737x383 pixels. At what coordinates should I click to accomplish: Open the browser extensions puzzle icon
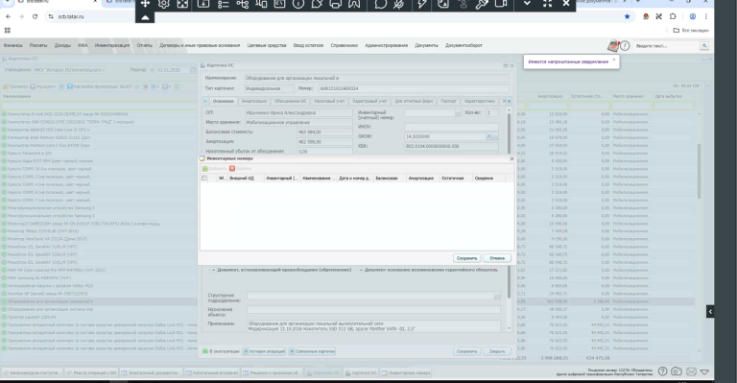(x=673, y=16)
